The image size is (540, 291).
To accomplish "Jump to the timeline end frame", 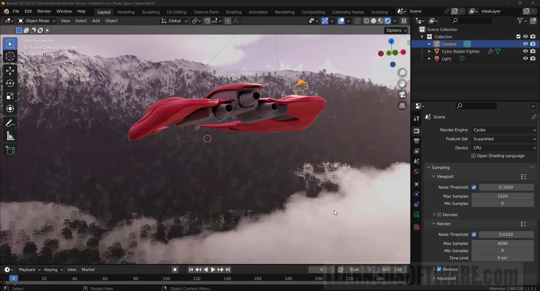I will 228,270.
